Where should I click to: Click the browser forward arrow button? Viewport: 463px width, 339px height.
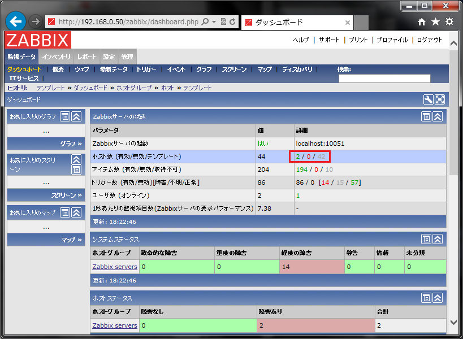point(36,21)
